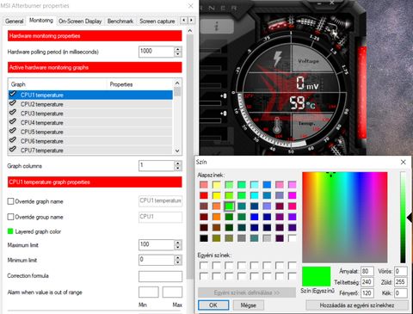Click the alarm Min value field
Viewport: 413px width, 314px height.
pos(149,292)
